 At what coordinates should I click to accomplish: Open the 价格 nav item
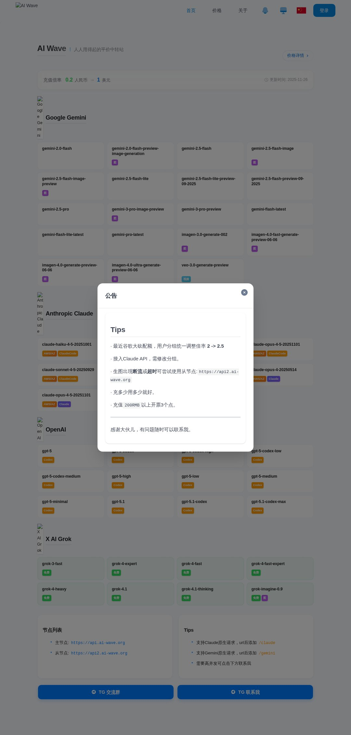217,10
